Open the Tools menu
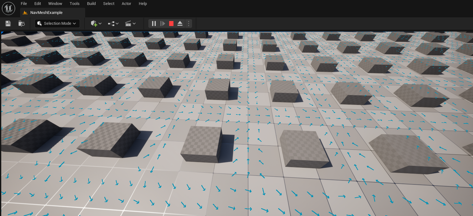 pos(75,4)
